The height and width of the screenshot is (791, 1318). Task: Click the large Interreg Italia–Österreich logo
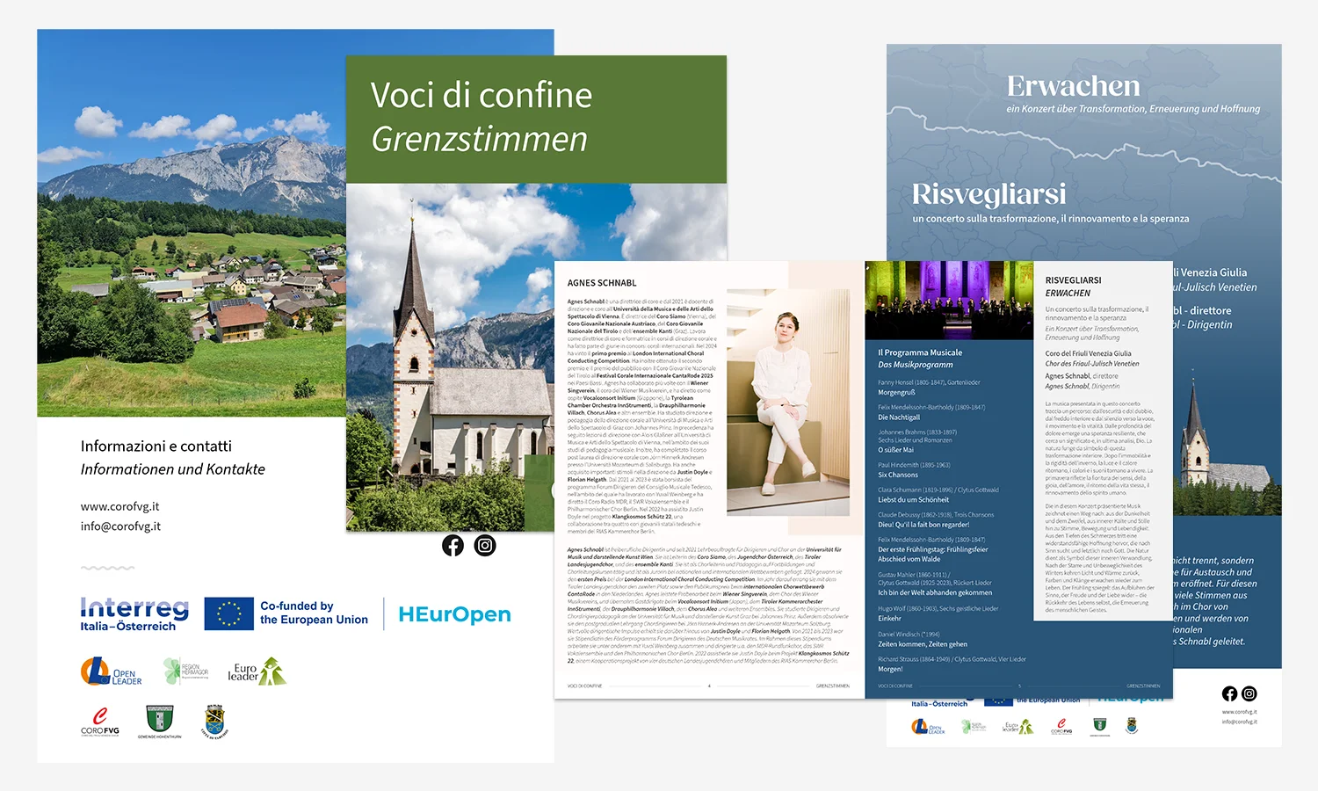(x=134, y=614)
